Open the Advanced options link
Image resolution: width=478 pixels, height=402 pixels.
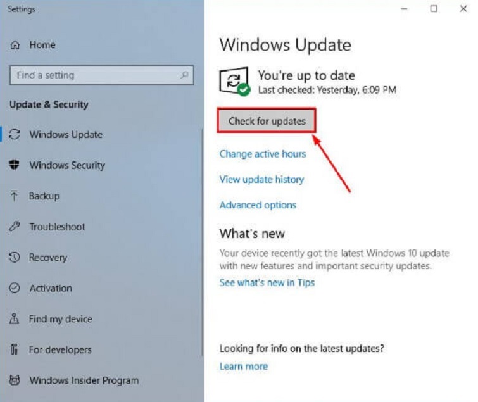click(258, 205)
